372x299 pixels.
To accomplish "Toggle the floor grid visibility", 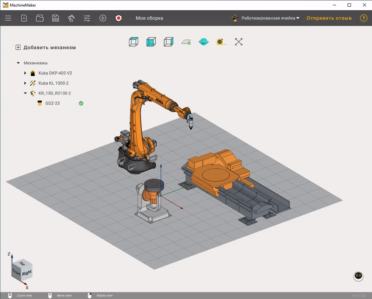I will [x=186, y=42].
